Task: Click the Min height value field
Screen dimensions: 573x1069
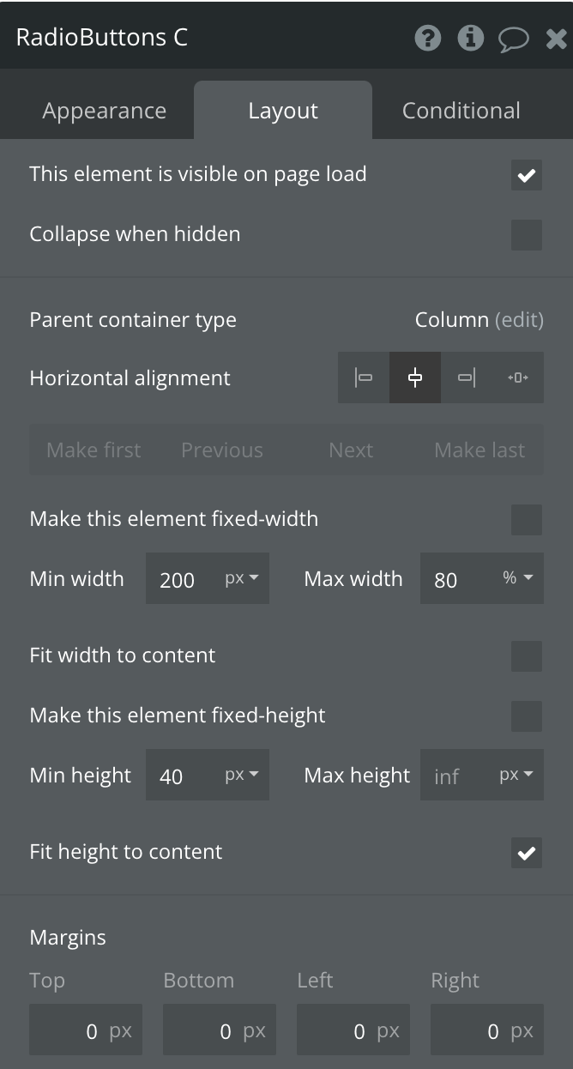Action: point(182,776)
